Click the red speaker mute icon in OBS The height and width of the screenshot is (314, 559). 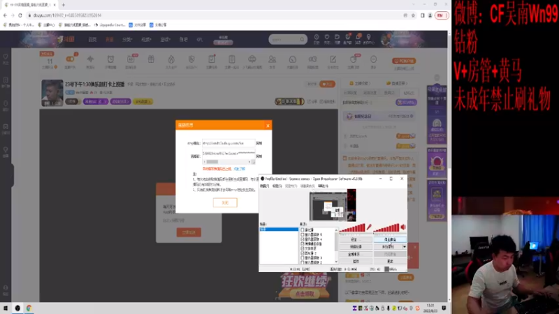tap(403, 227)
